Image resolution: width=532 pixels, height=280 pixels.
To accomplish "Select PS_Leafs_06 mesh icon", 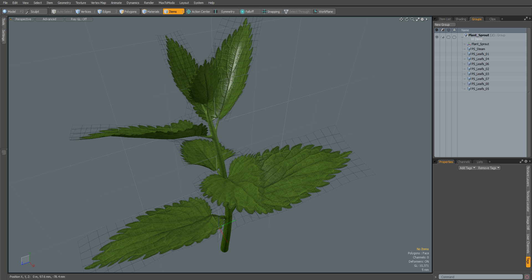I will tap(469, 64).
